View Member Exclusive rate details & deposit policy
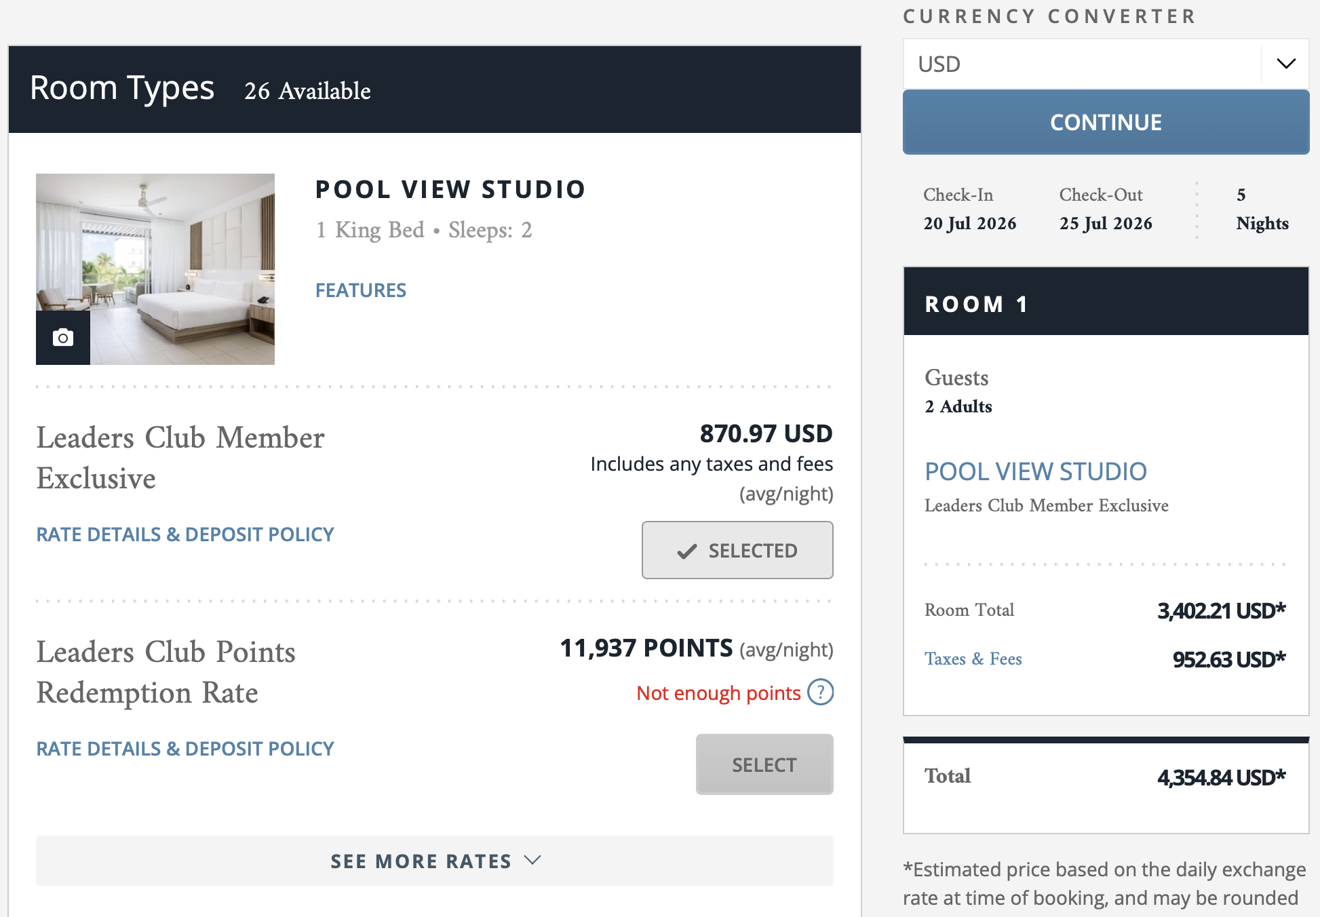Image resolution: width=1320 pixels, height=917 pixels. 185,534
